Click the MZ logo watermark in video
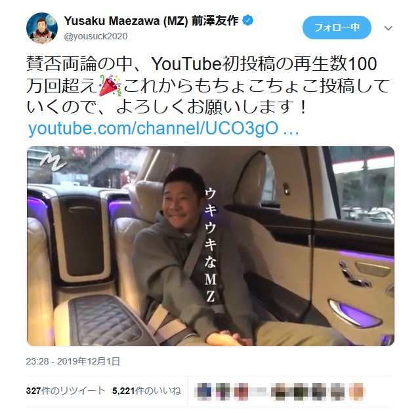Screen dimensions: 420x413 coord(53,163)
